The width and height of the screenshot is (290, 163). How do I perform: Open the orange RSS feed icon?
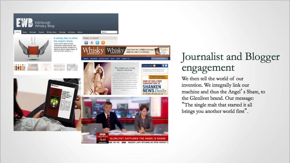(x=103, y=43)
